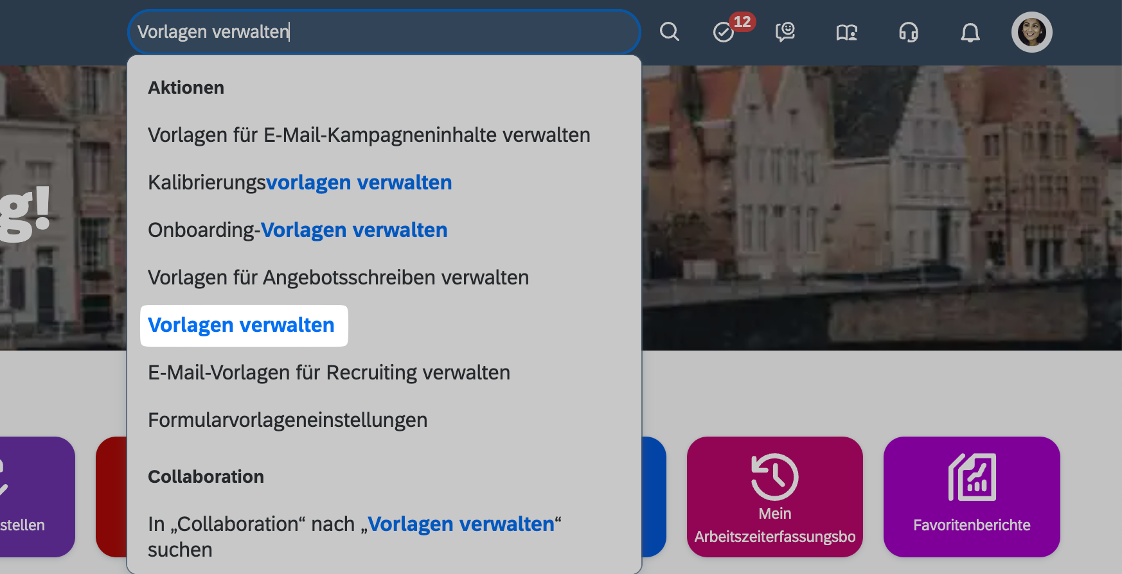Open the Favoritenberichte tile
Image resolution: width=1122 pixels, height=574 pixels.
click(971, 496)
